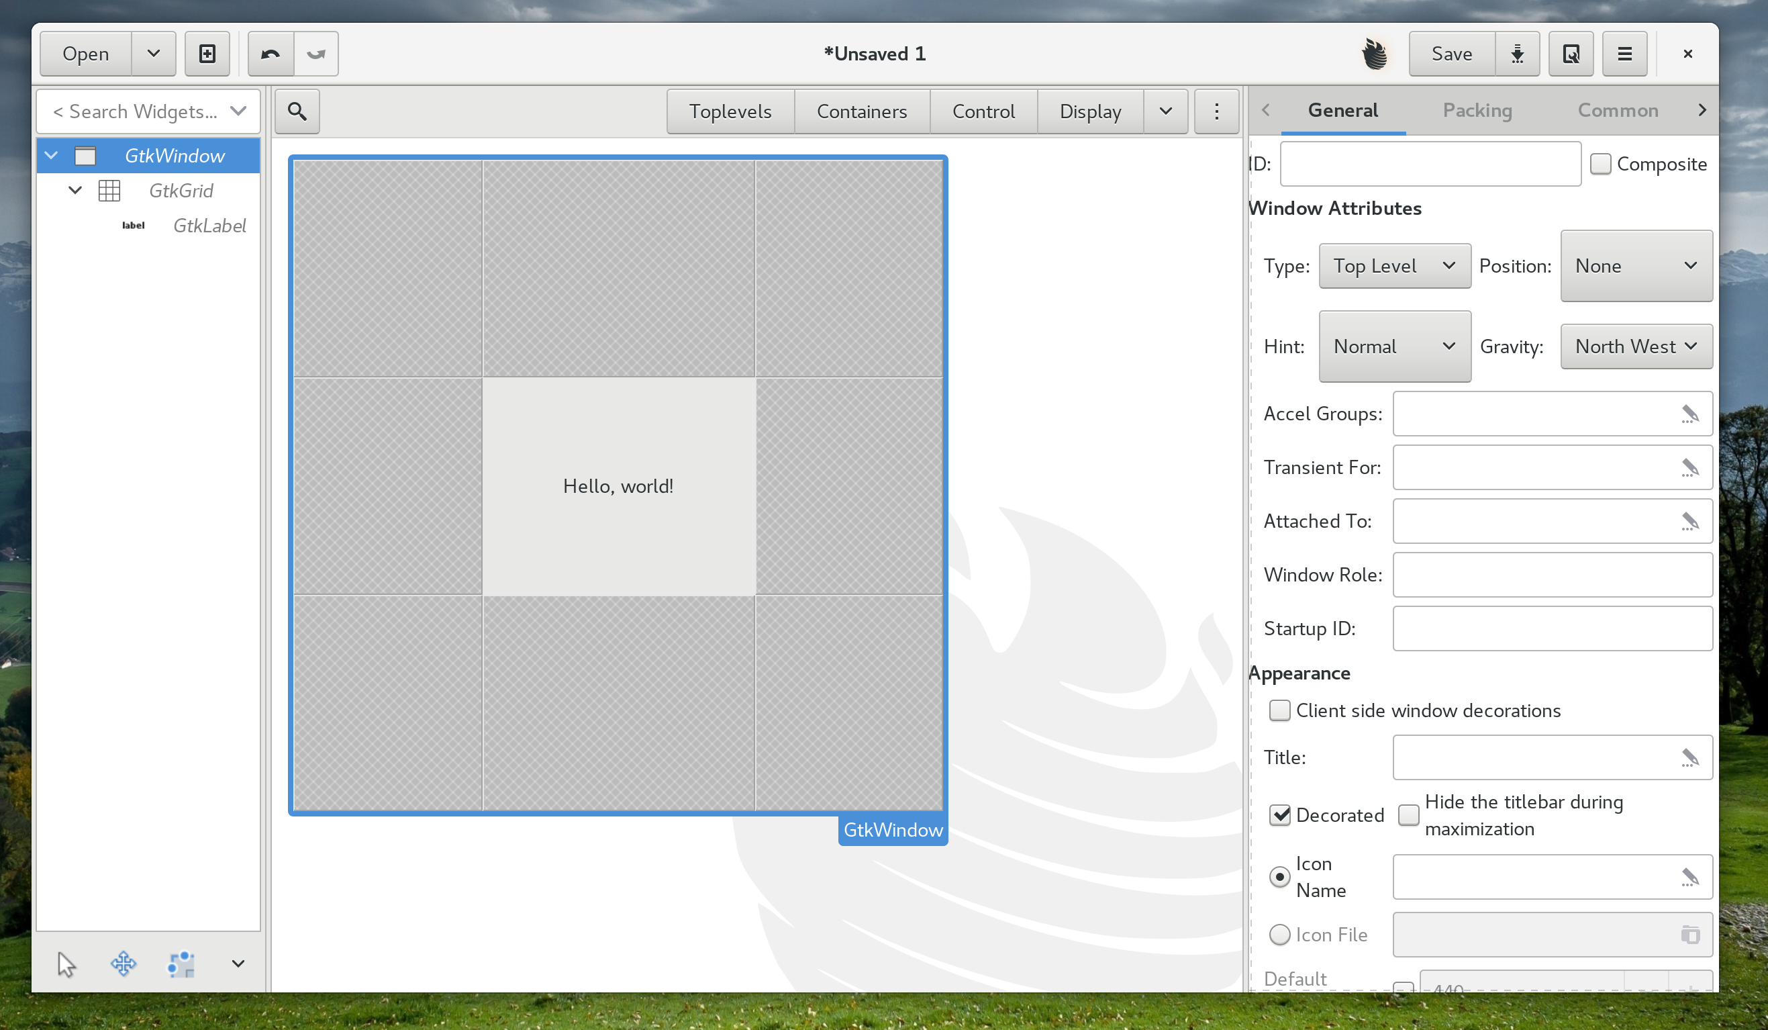Switch to the Common tab
The image size is (1768, 1030).
pyautogui.click(x=1618, y=110)
